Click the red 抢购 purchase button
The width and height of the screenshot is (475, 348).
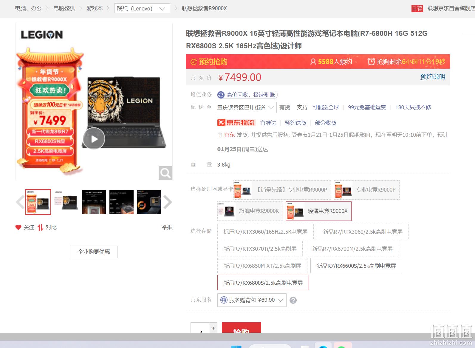click(242, 328)
